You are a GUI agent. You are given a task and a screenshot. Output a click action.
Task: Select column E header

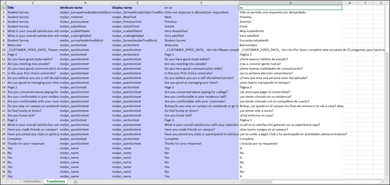[138, 3]
